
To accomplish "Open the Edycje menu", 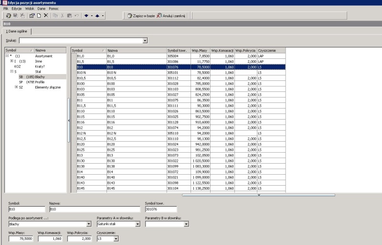I will pos(17,9).
